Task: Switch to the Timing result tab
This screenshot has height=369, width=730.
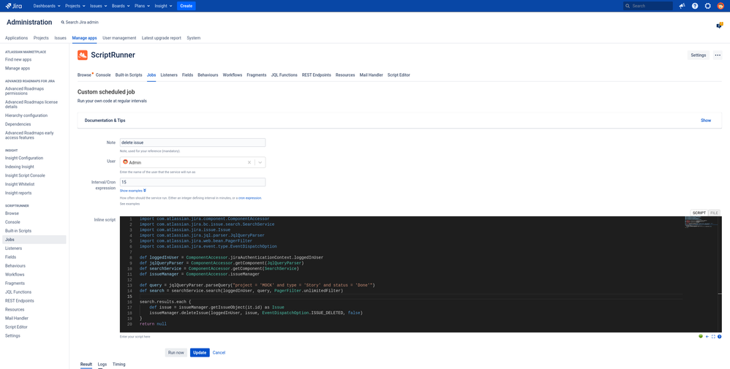Action: tap(119, 364)
